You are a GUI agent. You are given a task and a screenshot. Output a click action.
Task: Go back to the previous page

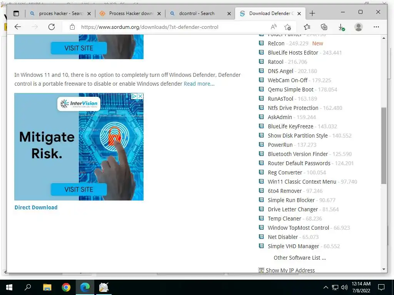18,27
